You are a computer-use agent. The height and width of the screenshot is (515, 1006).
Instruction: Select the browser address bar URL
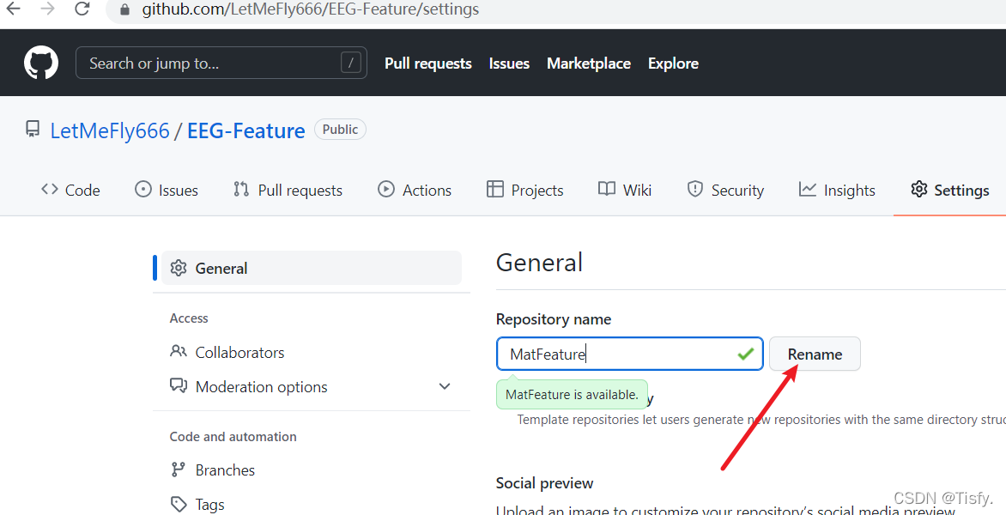(x=310, y=9)
